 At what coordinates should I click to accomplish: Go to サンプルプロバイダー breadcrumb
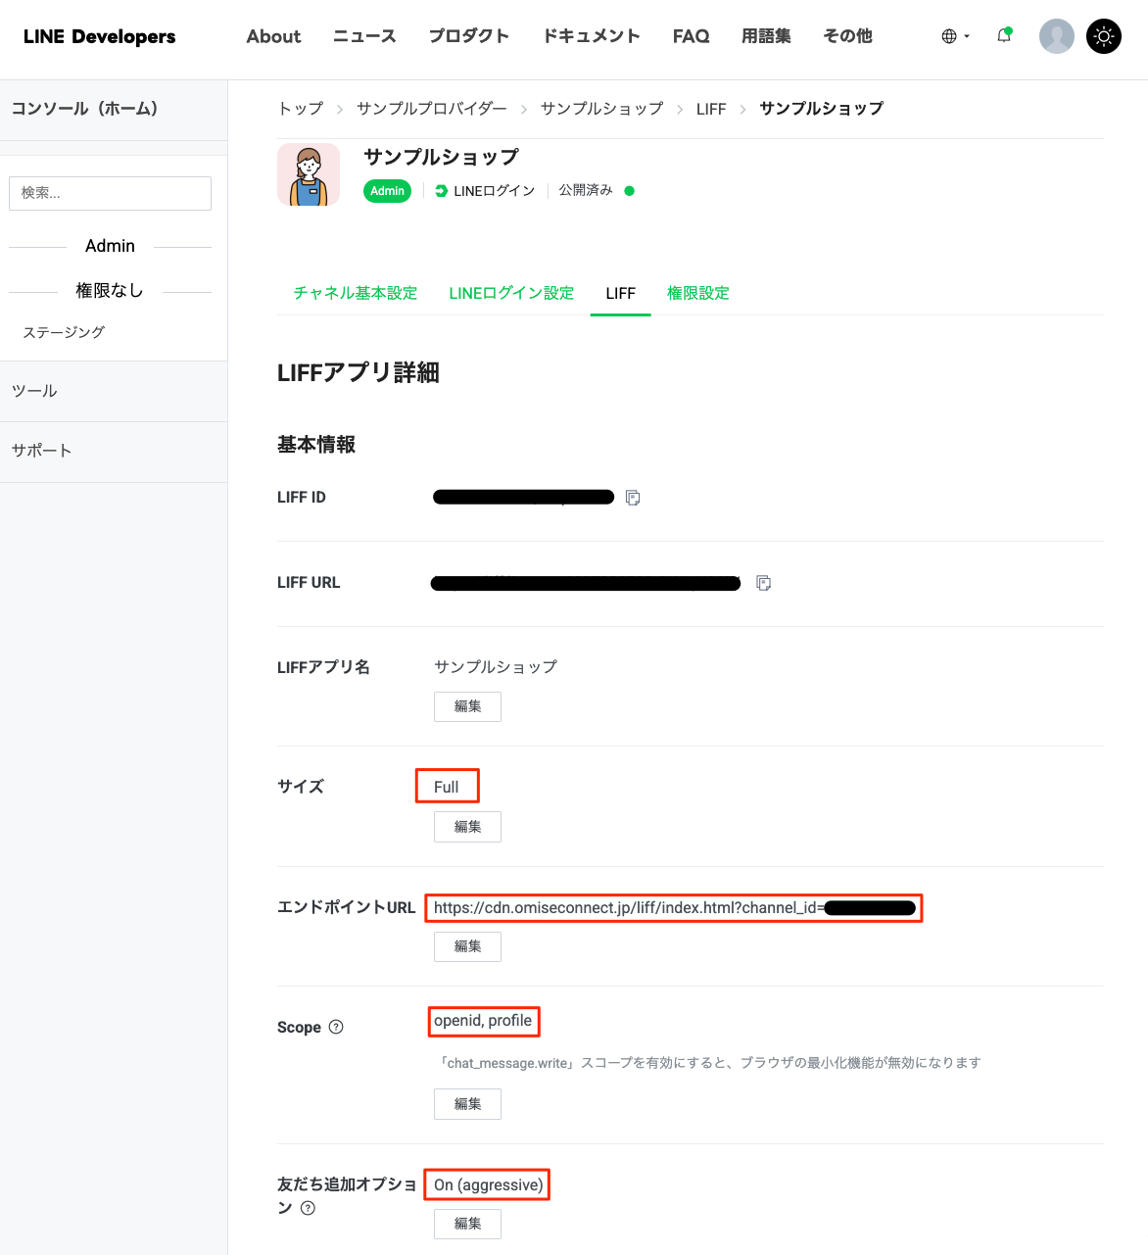pyautogui.click(x=432, y=109)
